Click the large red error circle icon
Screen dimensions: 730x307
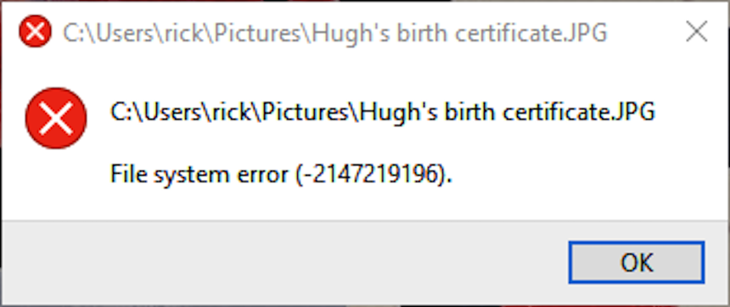[56, 118]
